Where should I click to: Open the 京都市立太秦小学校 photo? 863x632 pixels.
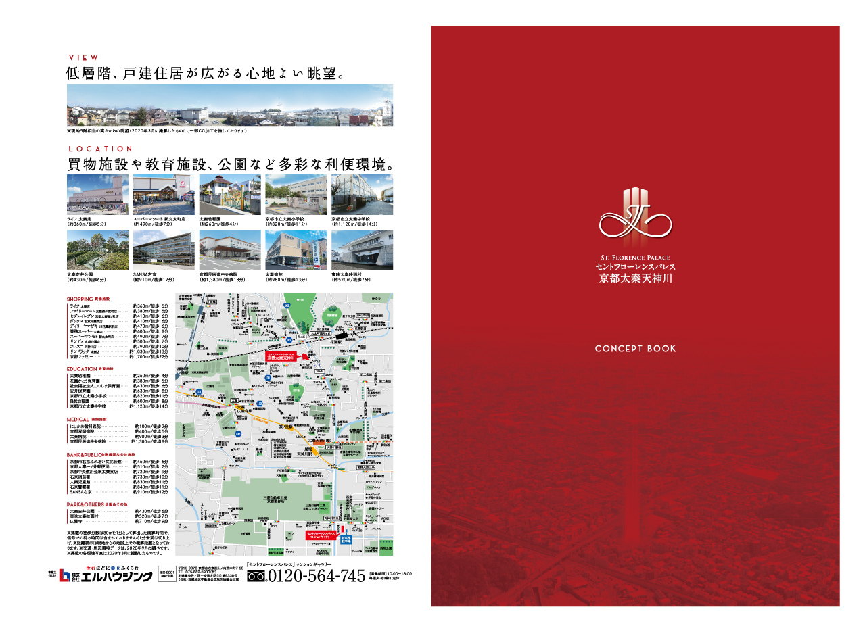296,195
